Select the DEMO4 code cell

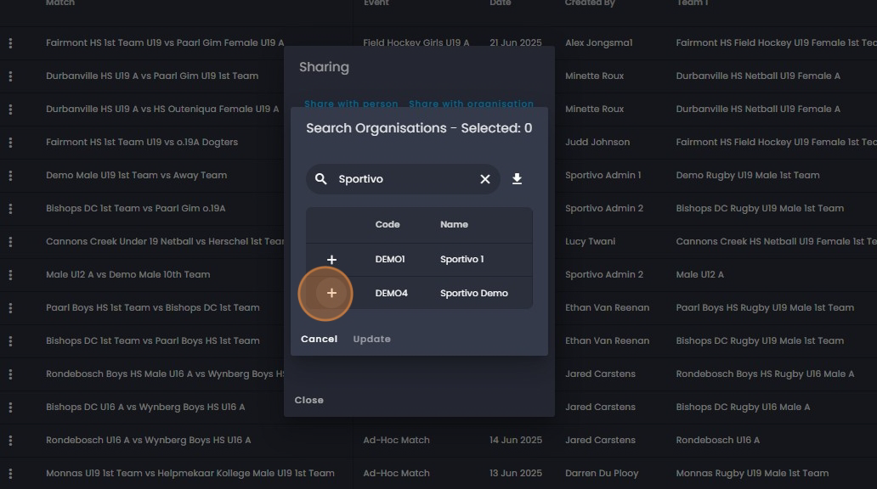(x=392, y=293)
